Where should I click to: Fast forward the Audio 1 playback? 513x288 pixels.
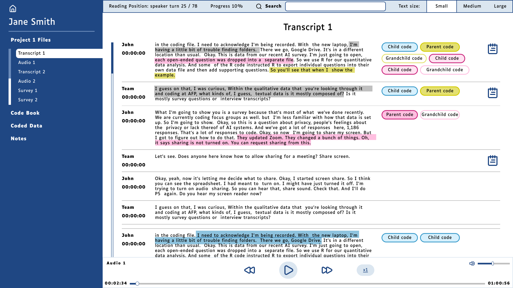click(x=327, y=270)
